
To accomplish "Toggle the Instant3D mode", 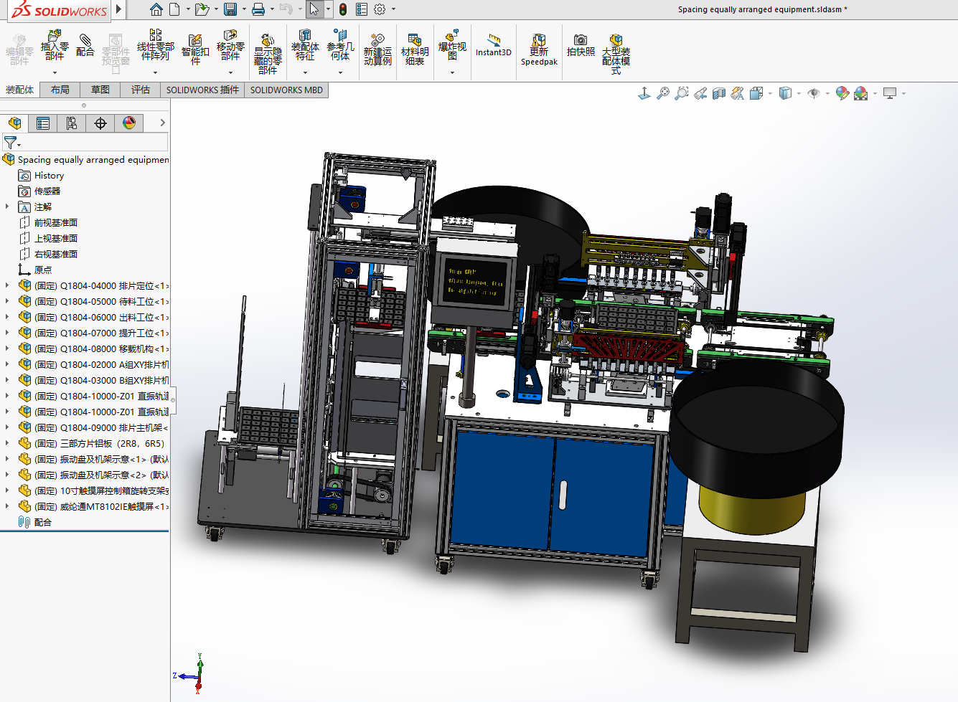I will click(x=494, y=44).
